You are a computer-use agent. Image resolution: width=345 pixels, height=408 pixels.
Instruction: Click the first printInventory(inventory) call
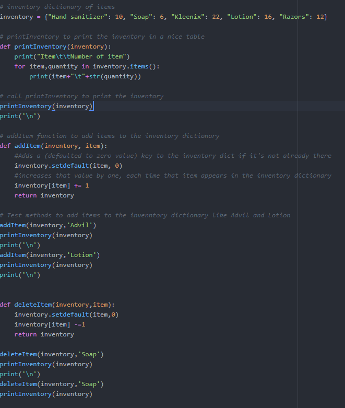46,106
